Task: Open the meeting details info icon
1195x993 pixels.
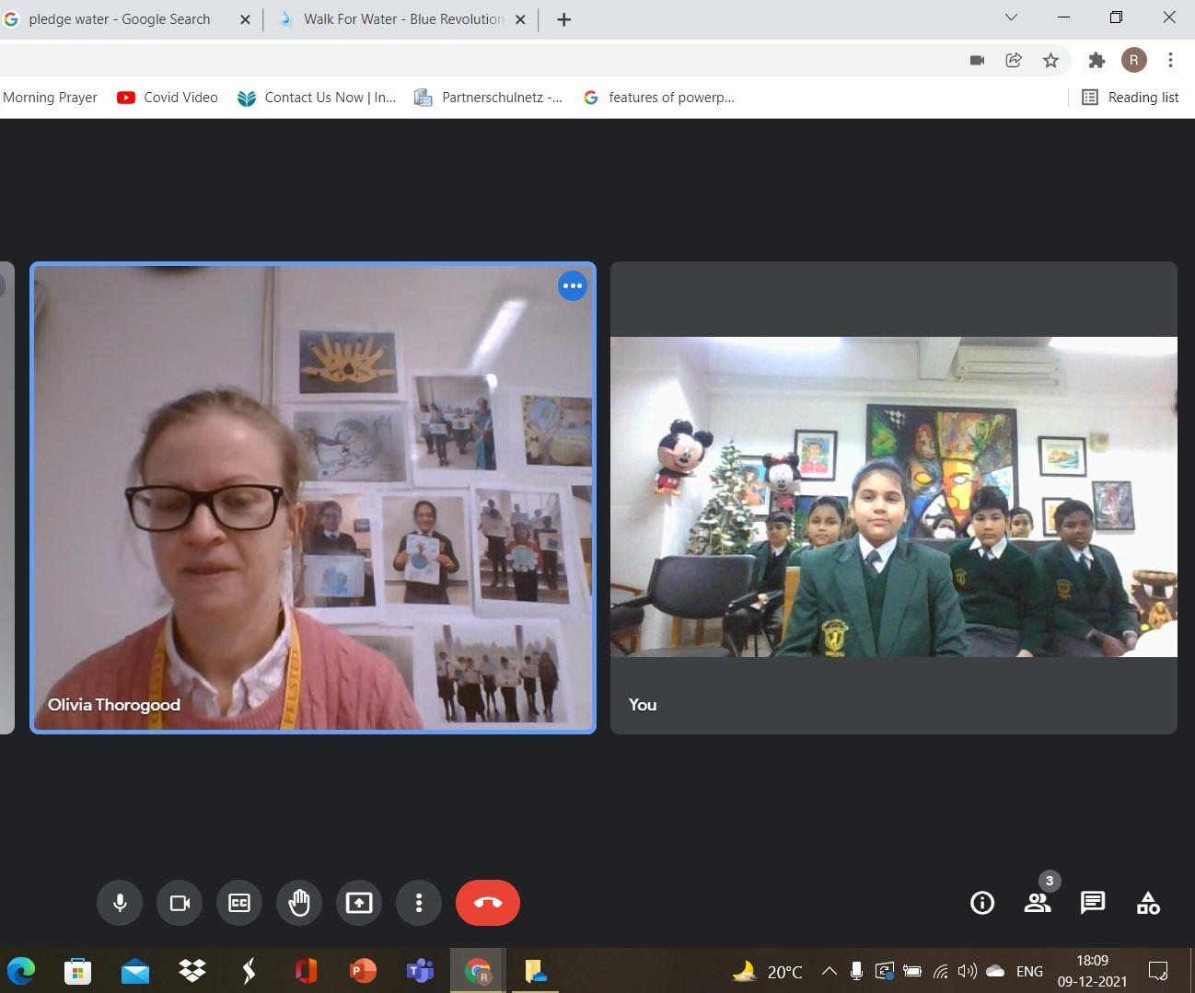Action: pos(982,903)
